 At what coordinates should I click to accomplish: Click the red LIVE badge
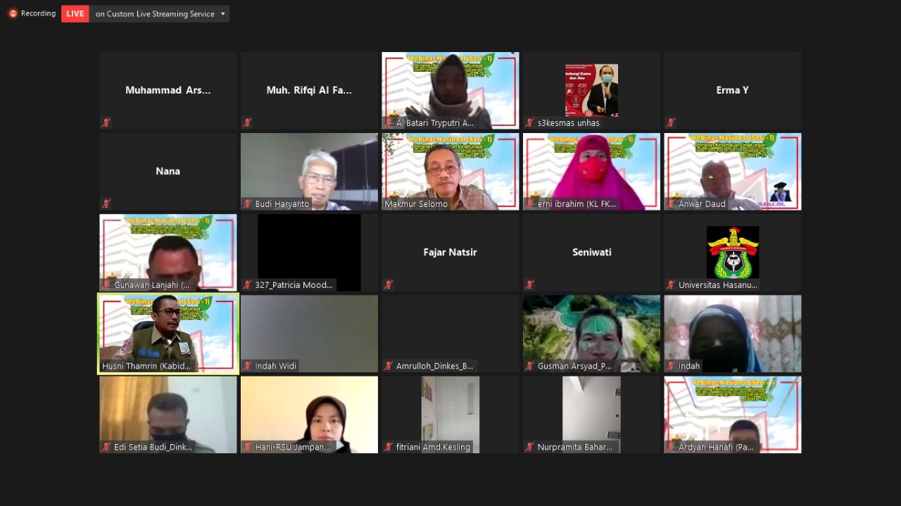coord(75,14)
